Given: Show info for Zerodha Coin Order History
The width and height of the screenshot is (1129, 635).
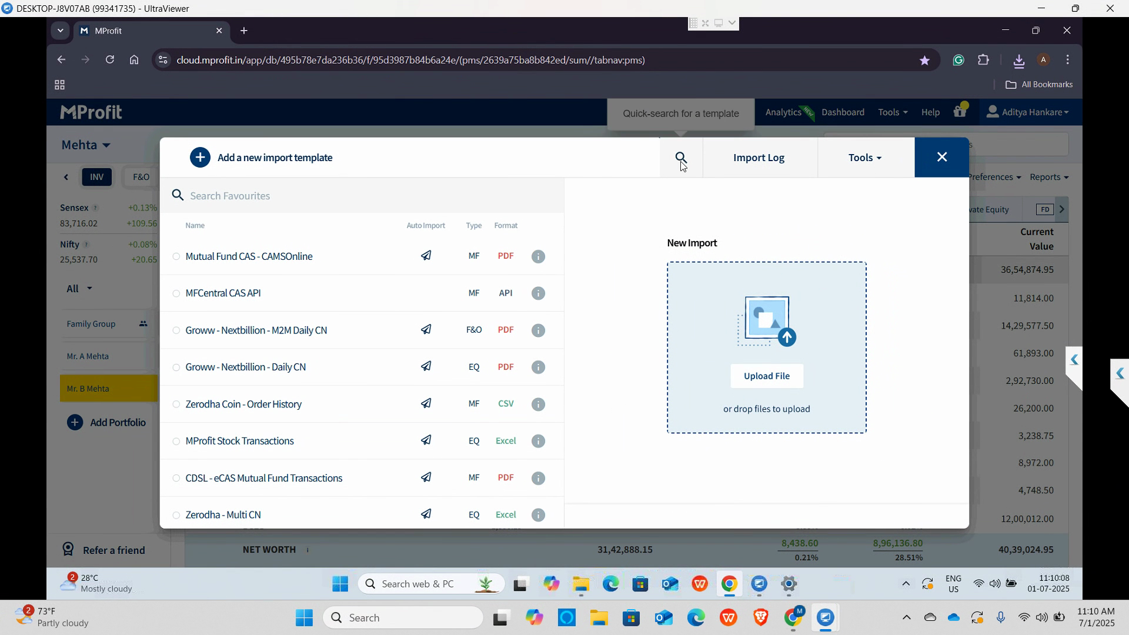Looking at the screenshot, I should click(538, 405).
